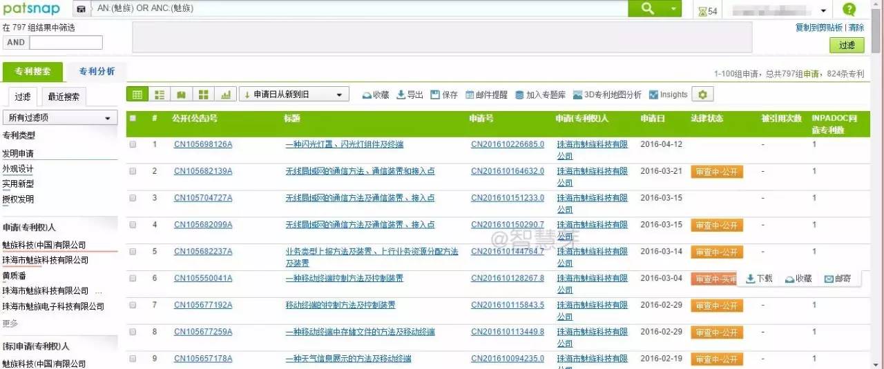
Task: Open 3D专利地图分析
Action: click(608, 95)
